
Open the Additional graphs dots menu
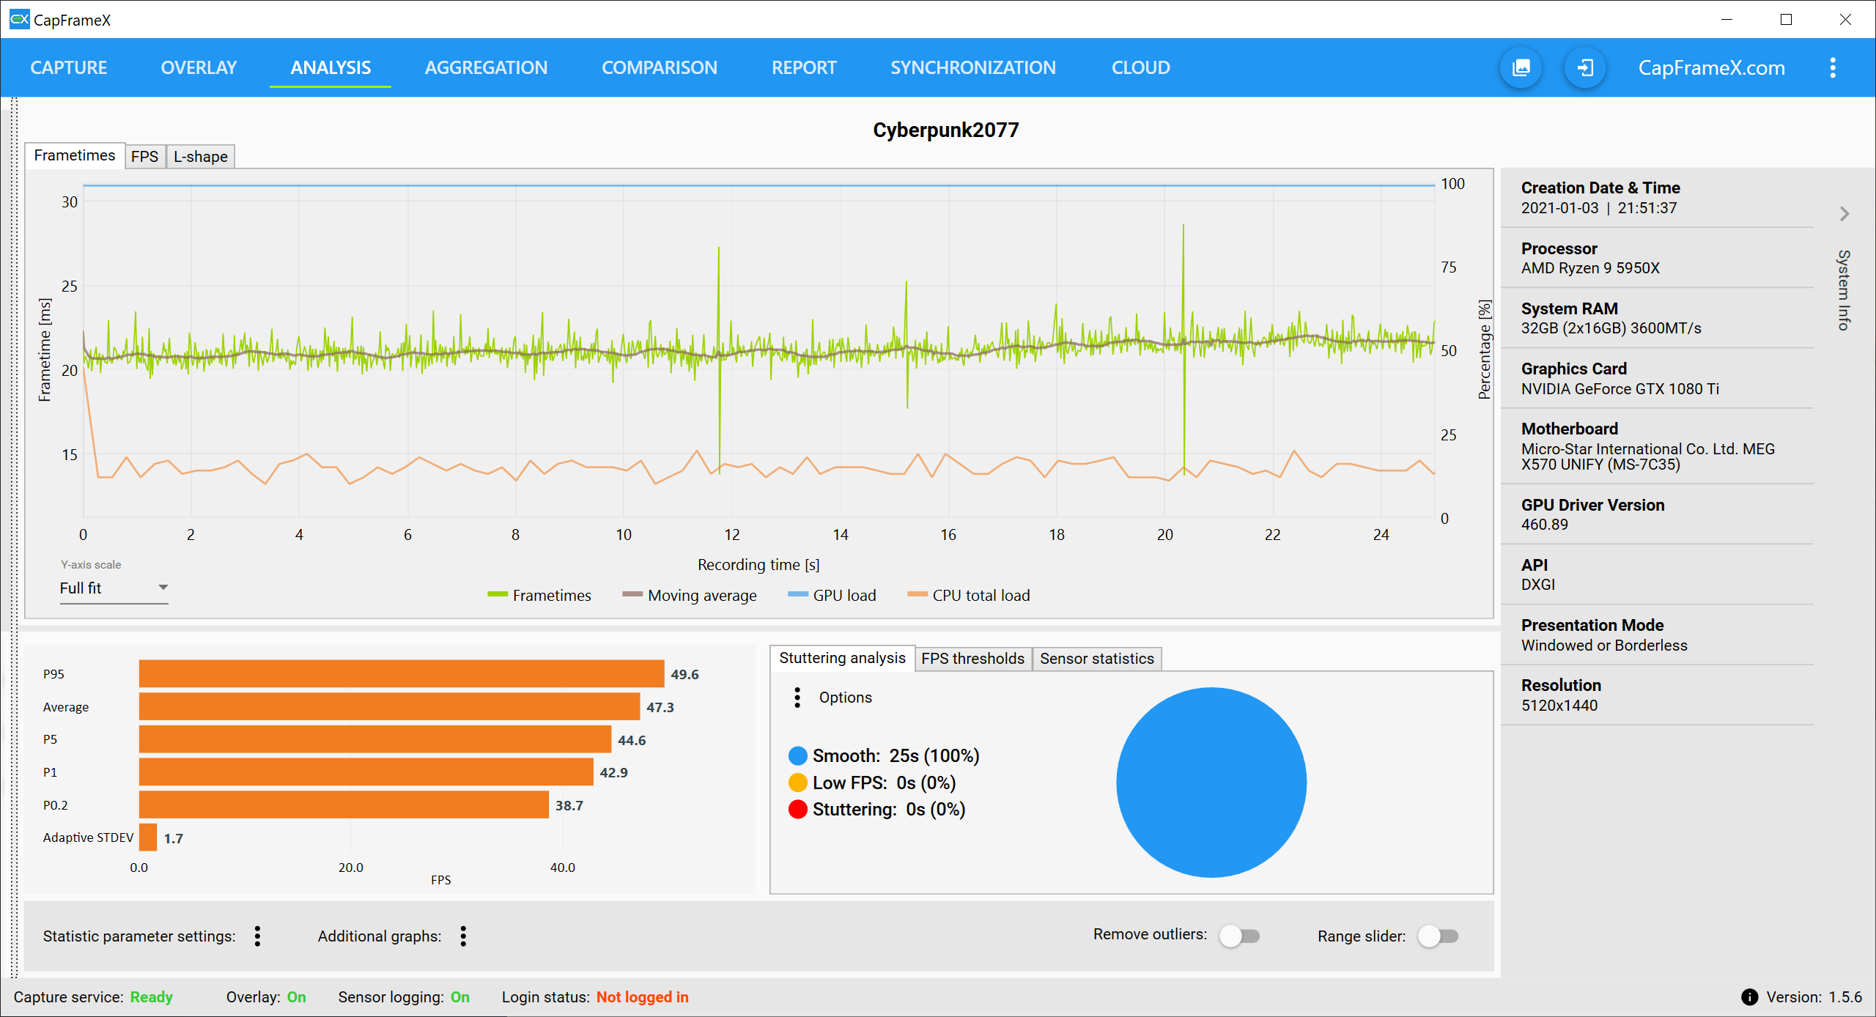463,936
